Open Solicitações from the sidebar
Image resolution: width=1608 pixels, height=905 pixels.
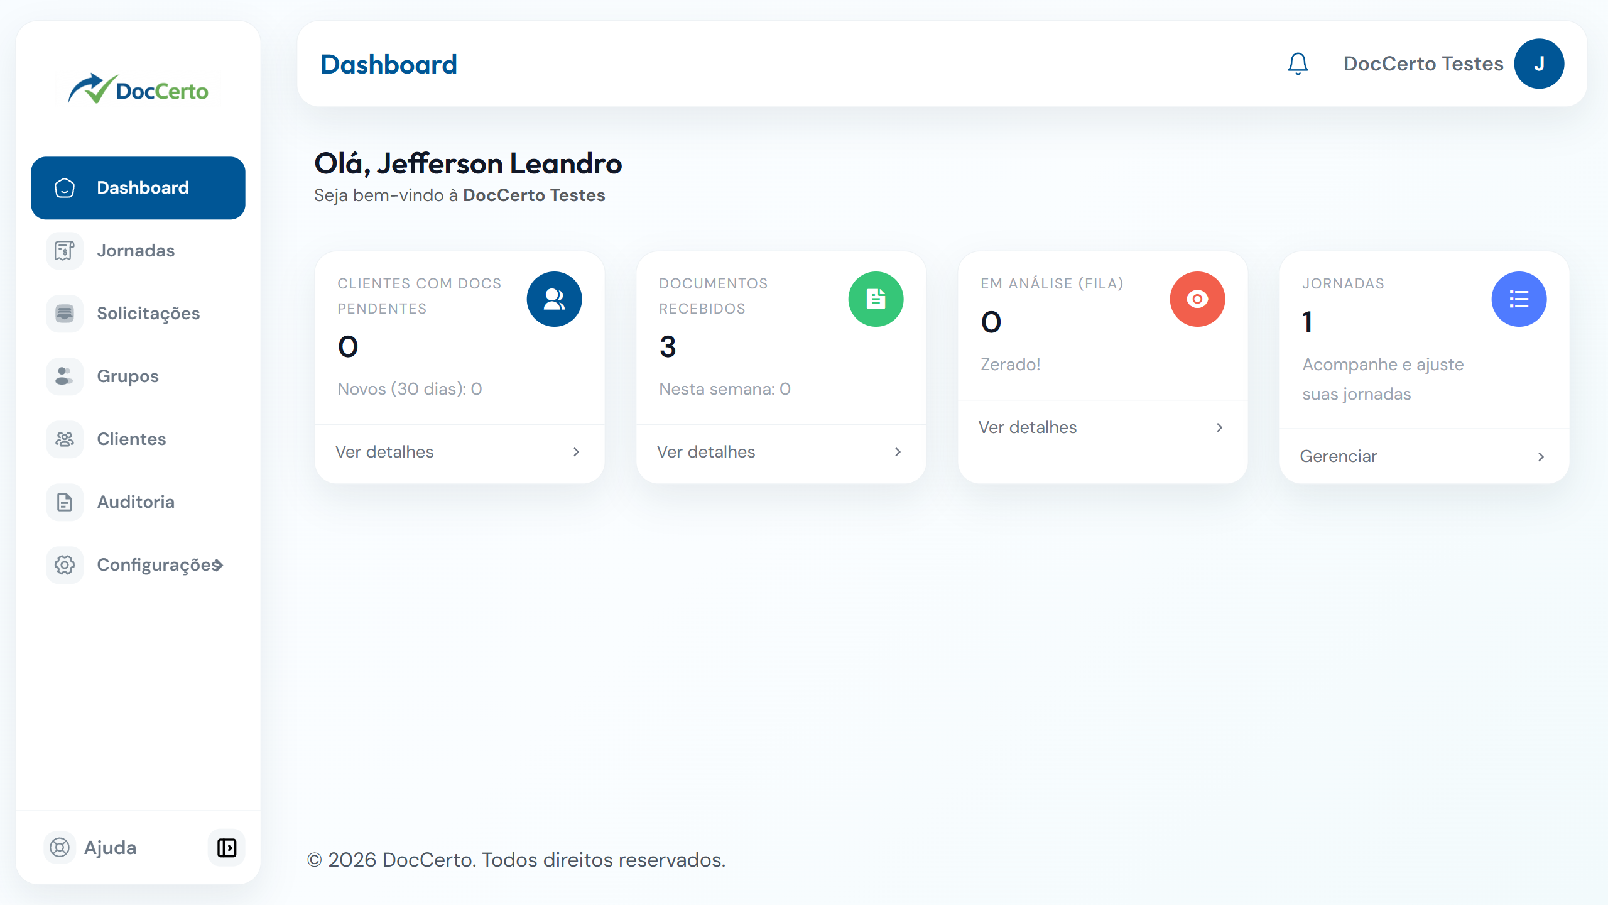tap(148, 314)
